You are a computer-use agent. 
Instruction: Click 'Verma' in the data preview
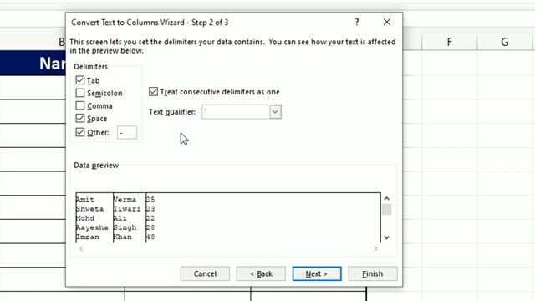(x=125, y=199)
